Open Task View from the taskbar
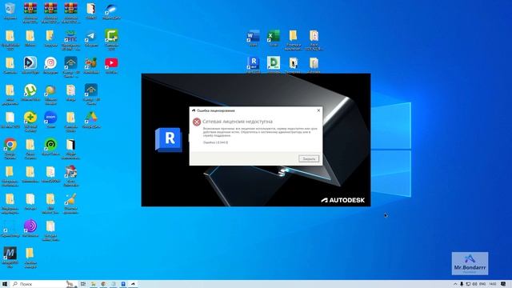Viewport: 512px width, 288px height. [x=83, y=284]
